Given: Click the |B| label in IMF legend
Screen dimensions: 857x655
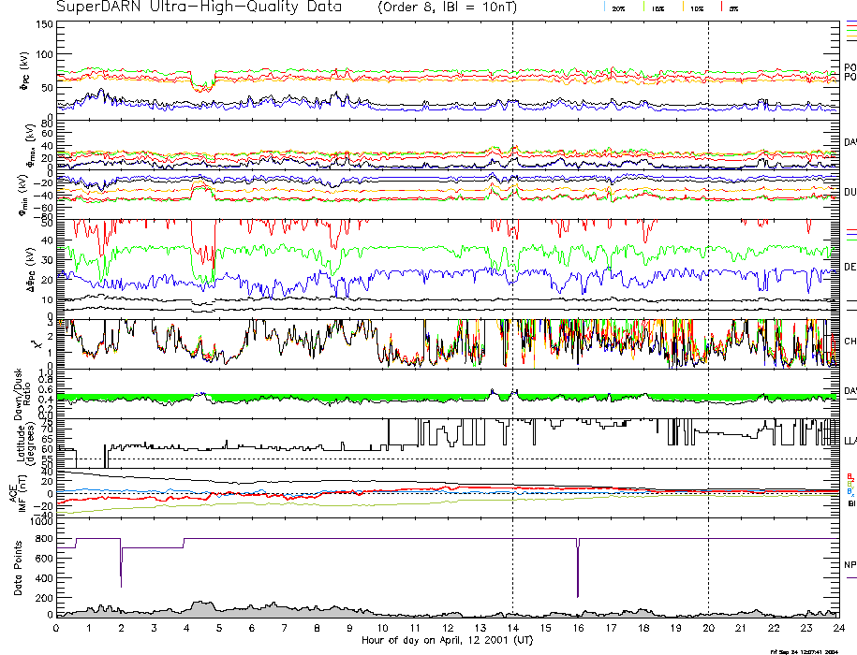Looking at the screenshot, I should point(850,504).
